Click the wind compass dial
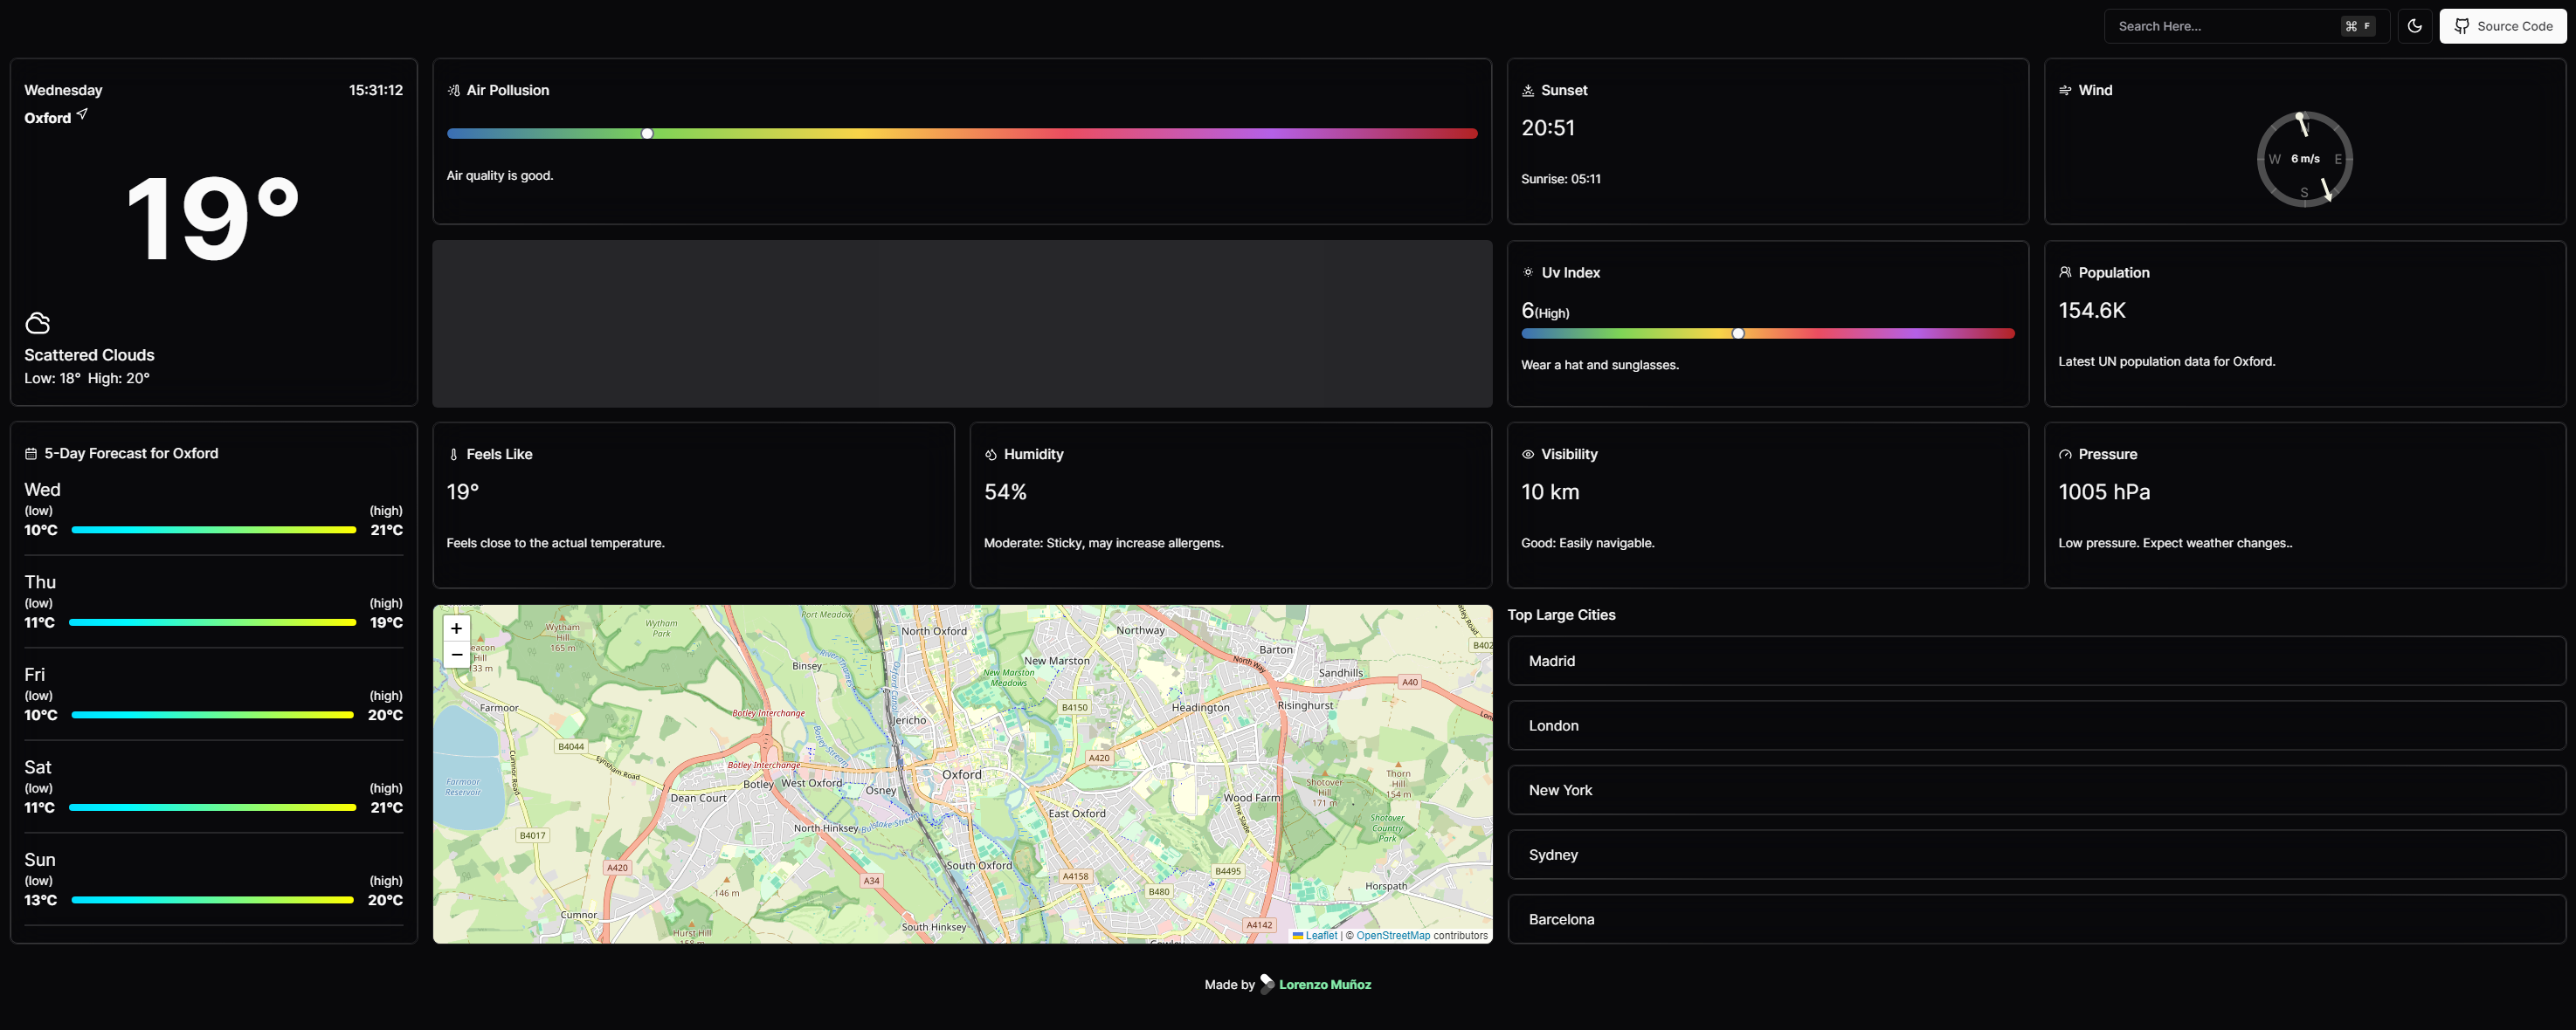This screenshot has width=2576, height=1030. (2304, 159)
